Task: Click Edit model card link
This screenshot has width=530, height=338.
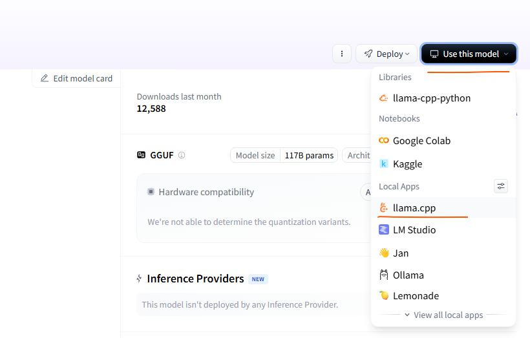Action: (x=76, y=78)
